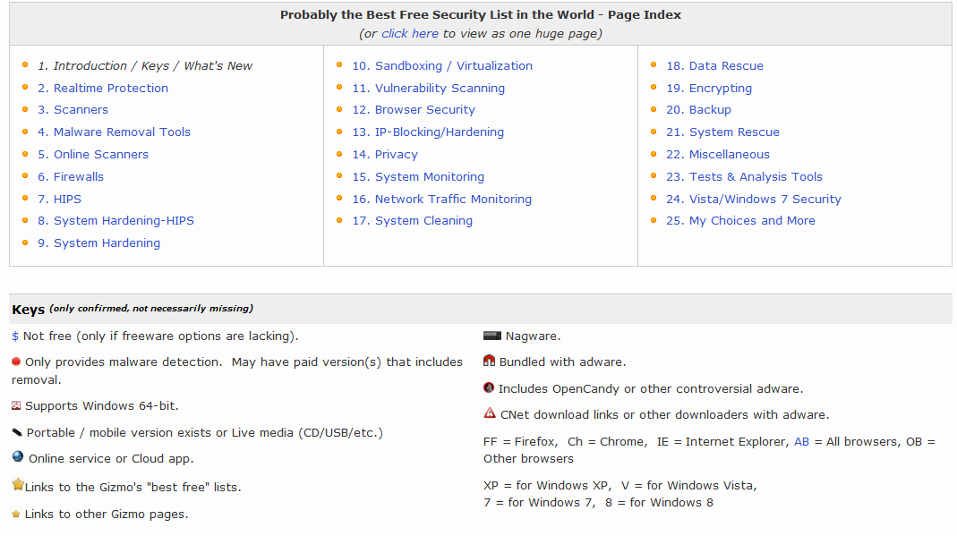Click the CNet download warning triangle icon
Viewport: 957px width, 536px height.
[x=489, y=413]
